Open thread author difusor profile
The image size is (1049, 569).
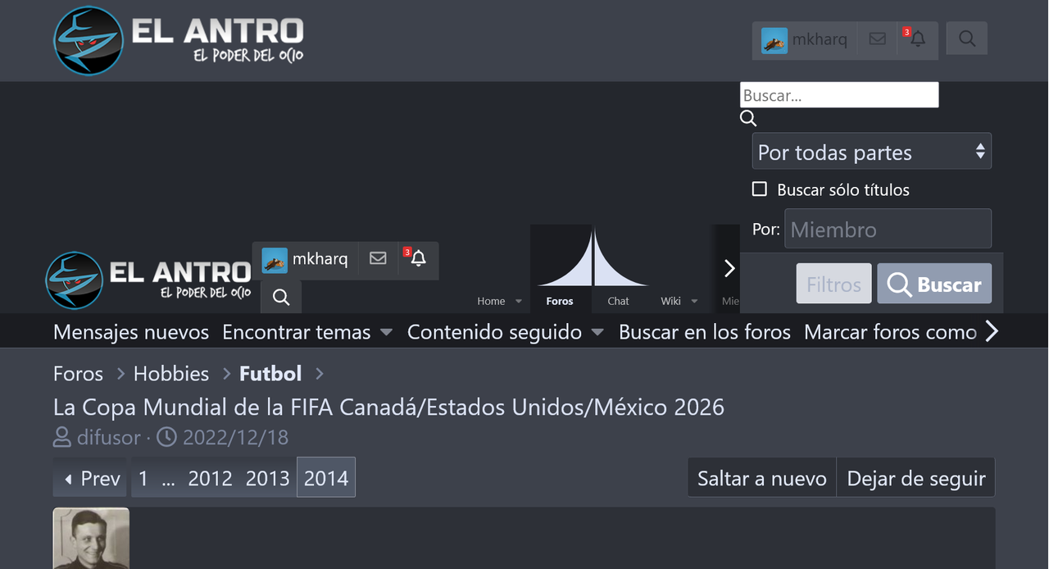tap(109, 438)
